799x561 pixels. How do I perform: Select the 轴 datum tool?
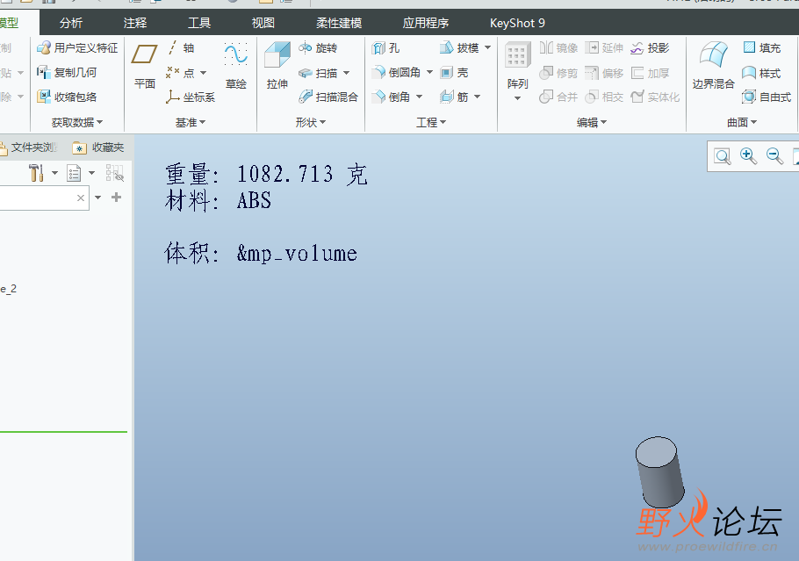click(x=181, y=48)
